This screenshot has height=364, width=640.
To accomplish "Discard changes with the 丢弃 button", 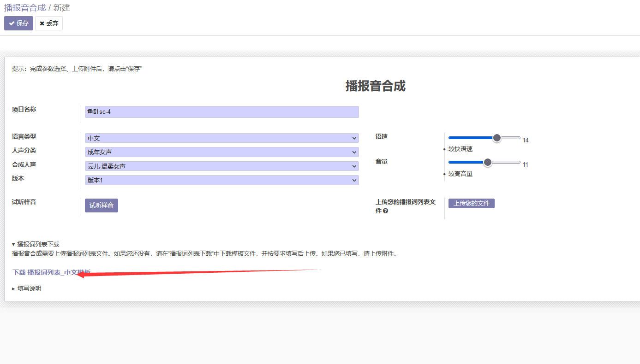I will click(49, 23).
